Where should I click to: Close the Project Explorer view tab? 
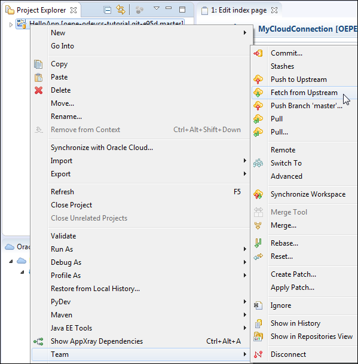[74, 10]
